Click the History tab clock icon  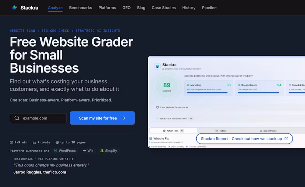coord(217,131)
